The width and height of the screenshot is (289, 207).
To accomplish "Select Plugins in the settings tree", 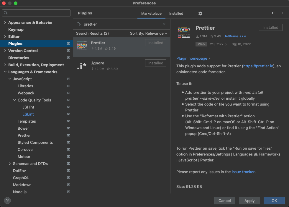I will [37, 44].
